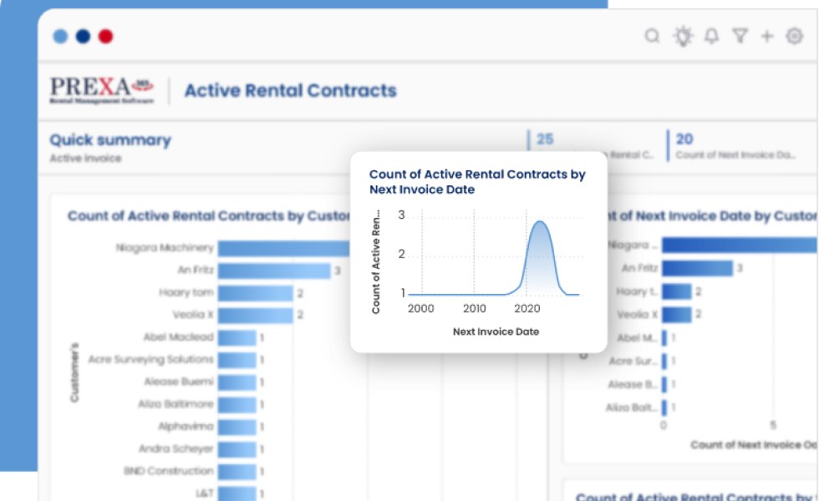Click the Active invoice subtitle

click(85, 158)
